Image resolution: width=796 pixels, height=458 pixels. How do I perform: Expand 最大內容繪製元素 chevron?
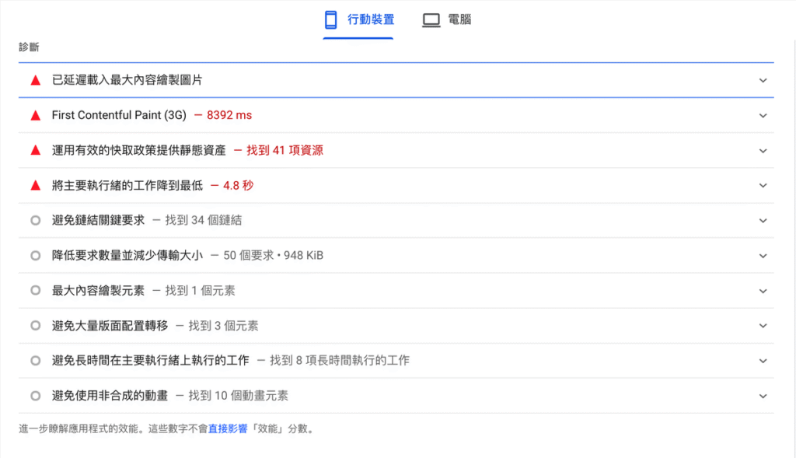pyautogui.click(x=763, y=291)
